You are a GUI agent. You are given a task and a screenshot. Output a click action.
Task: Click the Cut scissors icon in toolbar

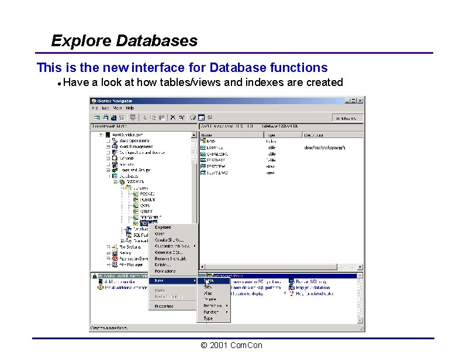click(x=145, y=118)
